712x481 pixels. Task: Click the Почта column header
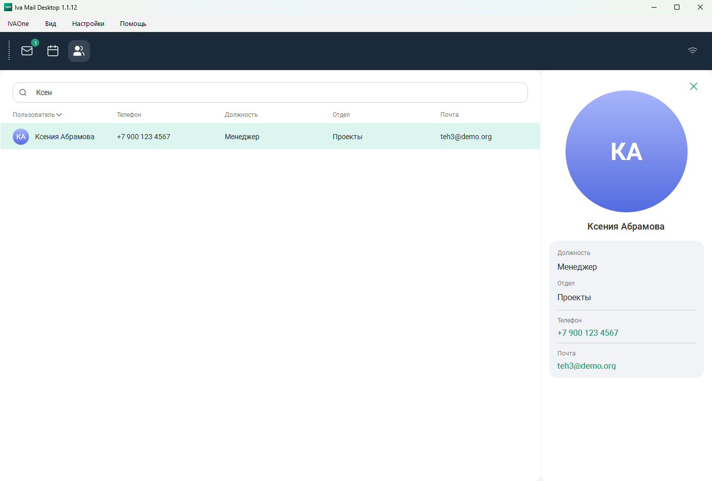pos(449,115)
